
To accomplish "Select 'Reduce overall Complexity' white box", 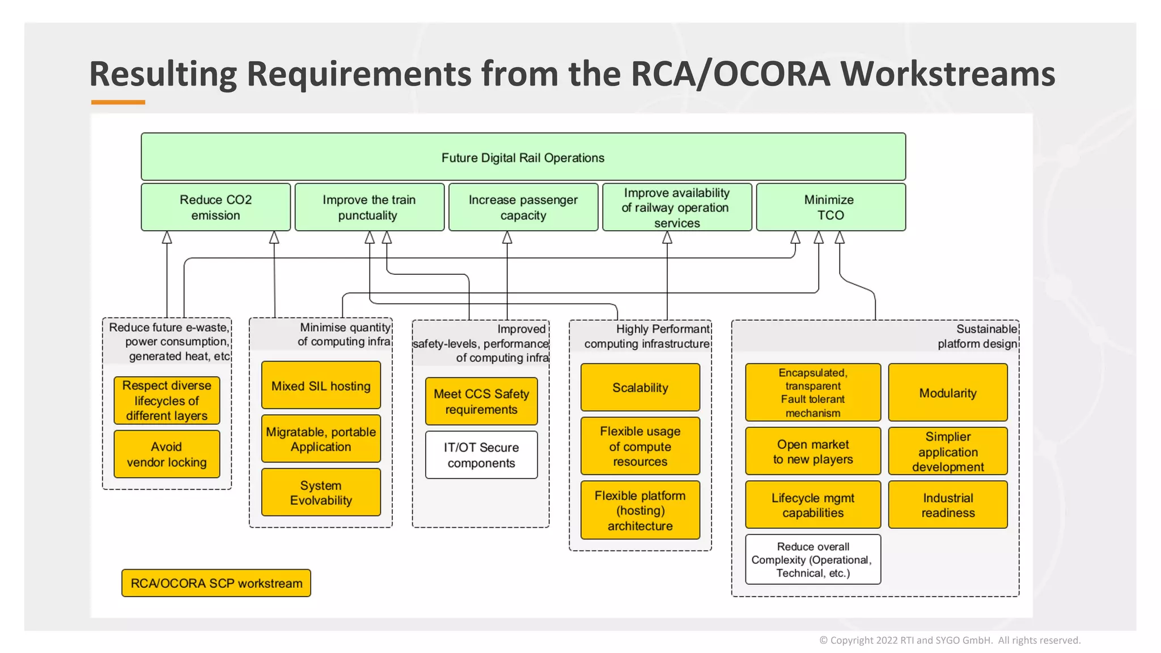I will [813, 559].
